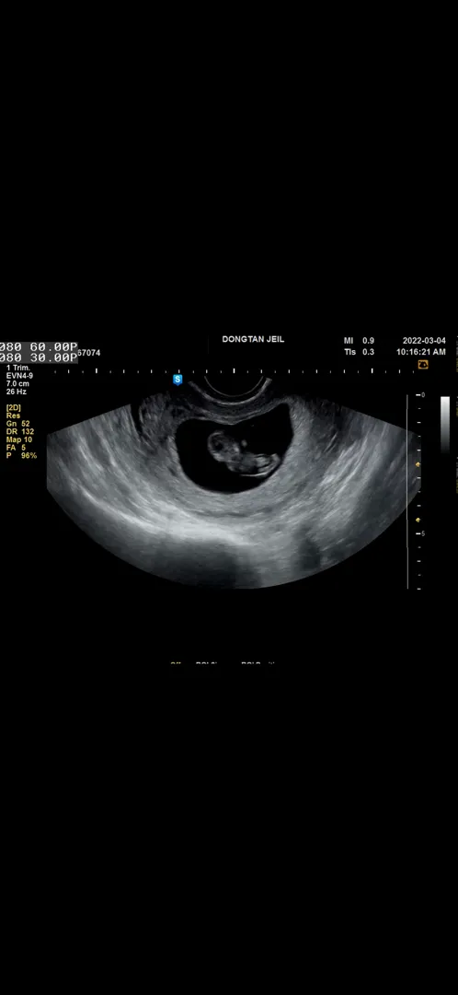
Task: Click the grayscale map bar
Action: pos(445,424)
